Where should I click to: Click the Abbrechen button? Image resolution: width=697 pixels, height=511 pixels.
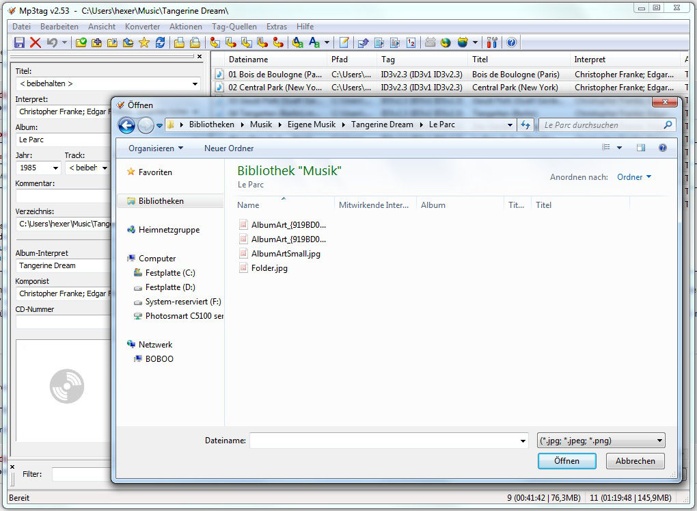coord(635,461)
